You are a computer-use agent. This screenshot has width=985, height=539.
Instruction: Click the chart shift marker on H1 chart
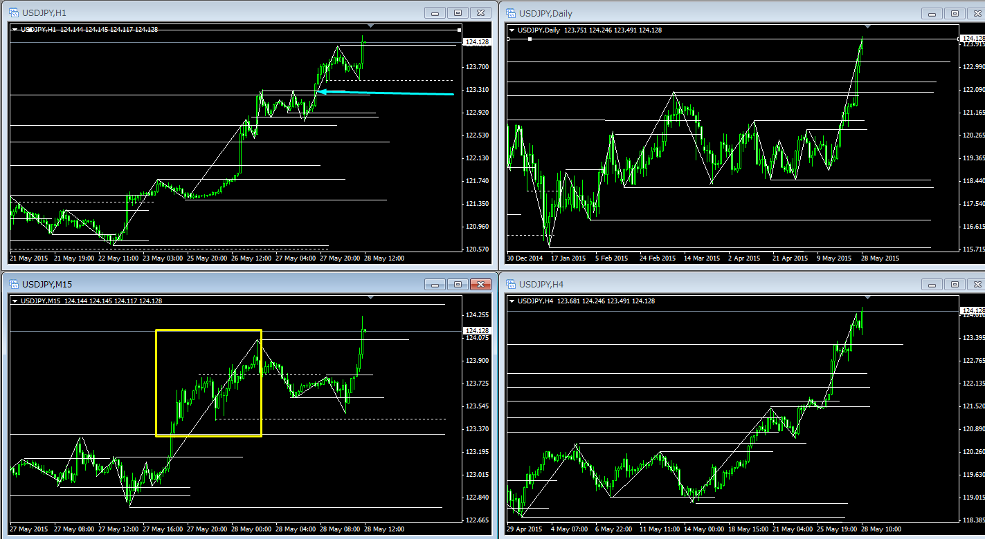coord(370,26)
